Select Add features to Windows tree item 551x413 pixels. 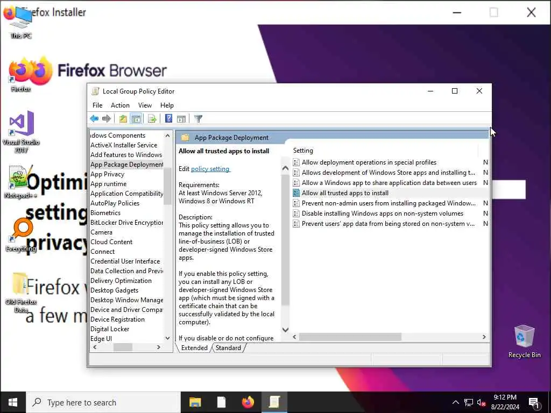126,155
